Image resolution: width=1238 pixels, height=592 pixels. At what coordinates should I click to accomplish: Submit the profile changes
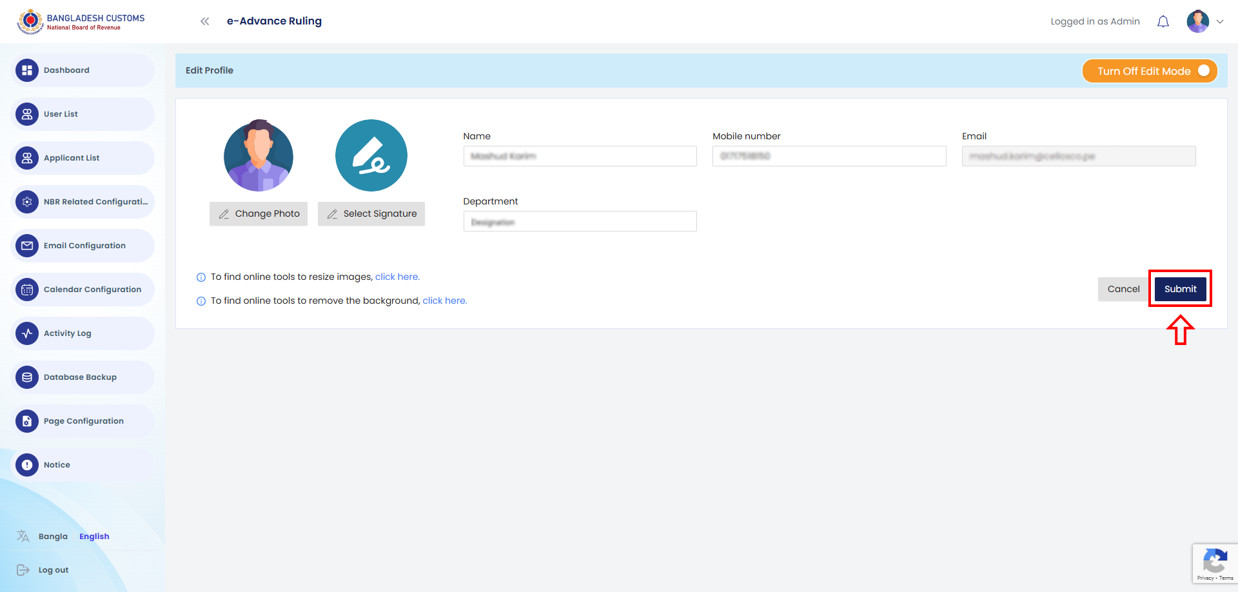point(1180,289)
